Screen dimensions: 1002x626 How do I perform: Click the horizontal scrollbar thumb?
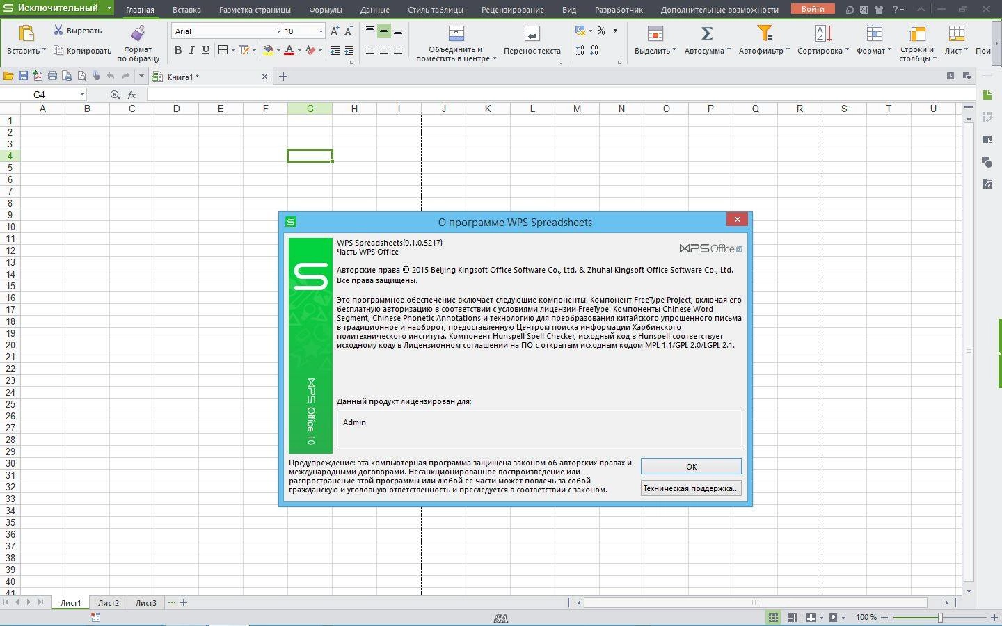[755, 602]
